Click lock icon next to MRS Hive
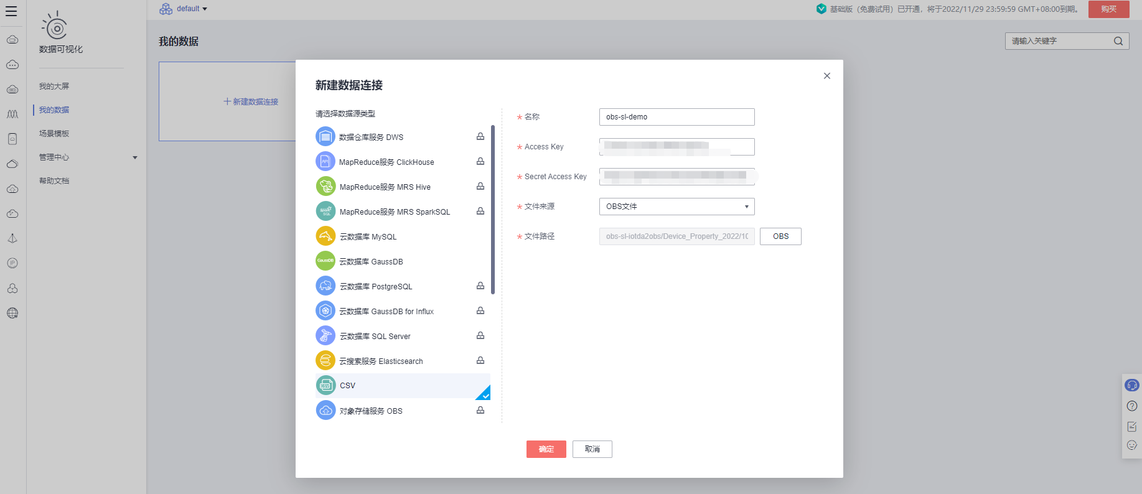This screenshot has height=494, width=1142. 480,186
